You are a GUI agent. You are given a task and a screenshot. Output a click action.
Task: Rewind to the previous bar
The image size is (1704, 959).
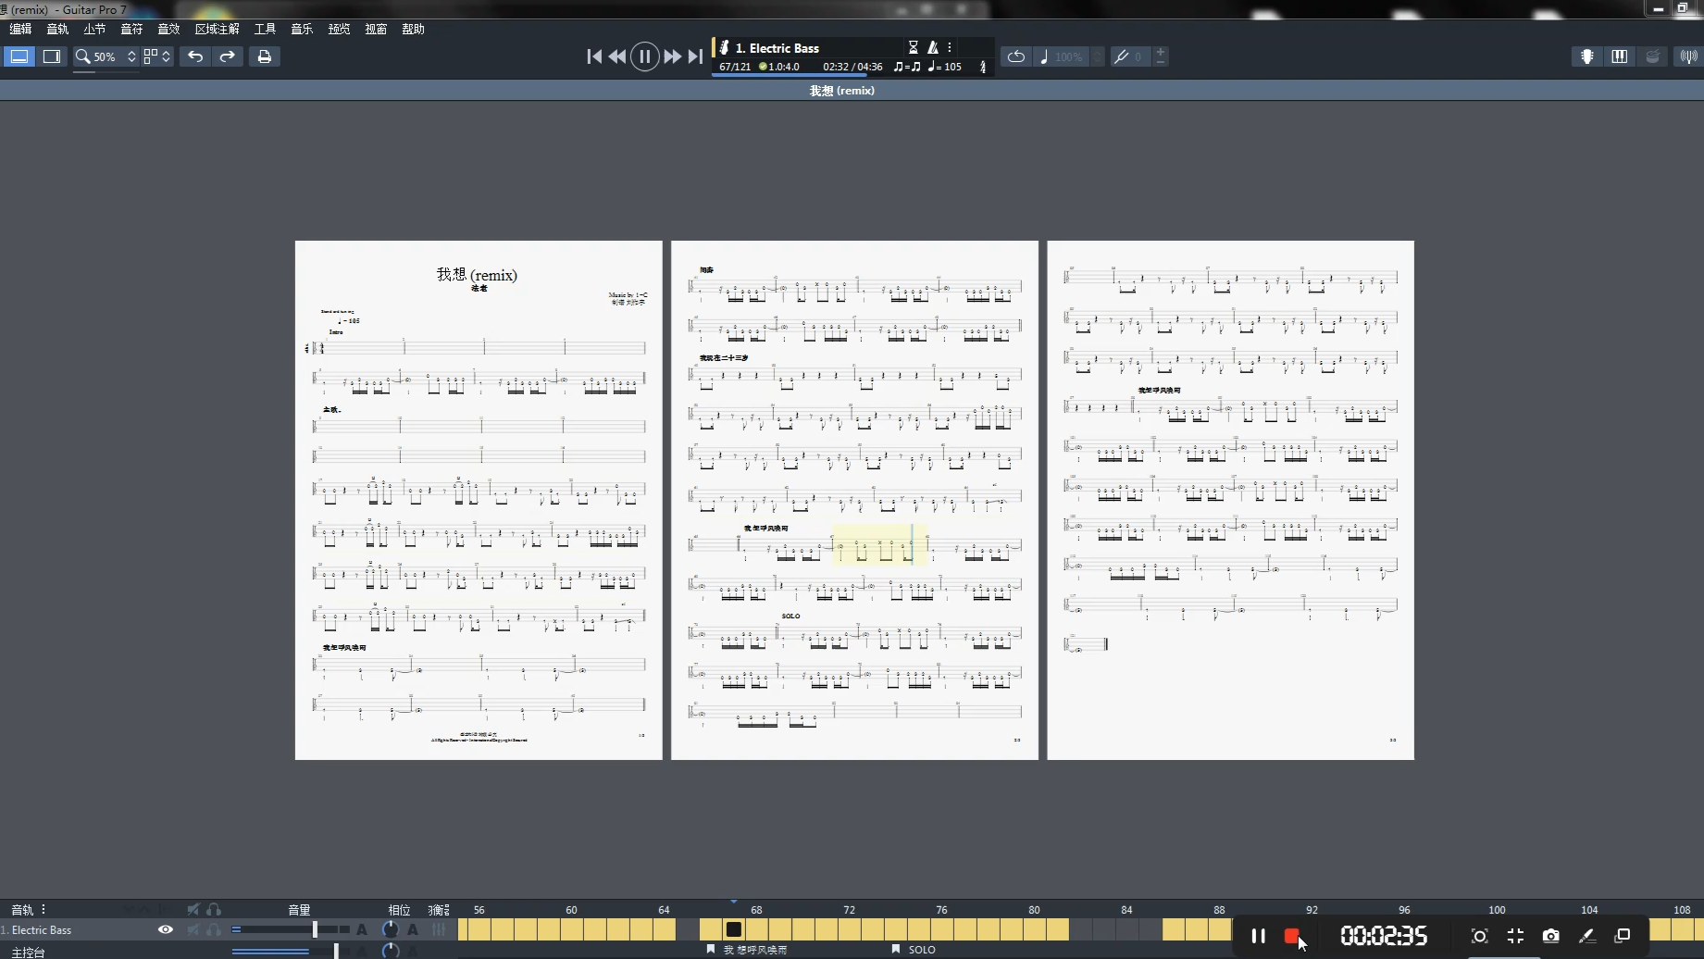tap(617, 56)
